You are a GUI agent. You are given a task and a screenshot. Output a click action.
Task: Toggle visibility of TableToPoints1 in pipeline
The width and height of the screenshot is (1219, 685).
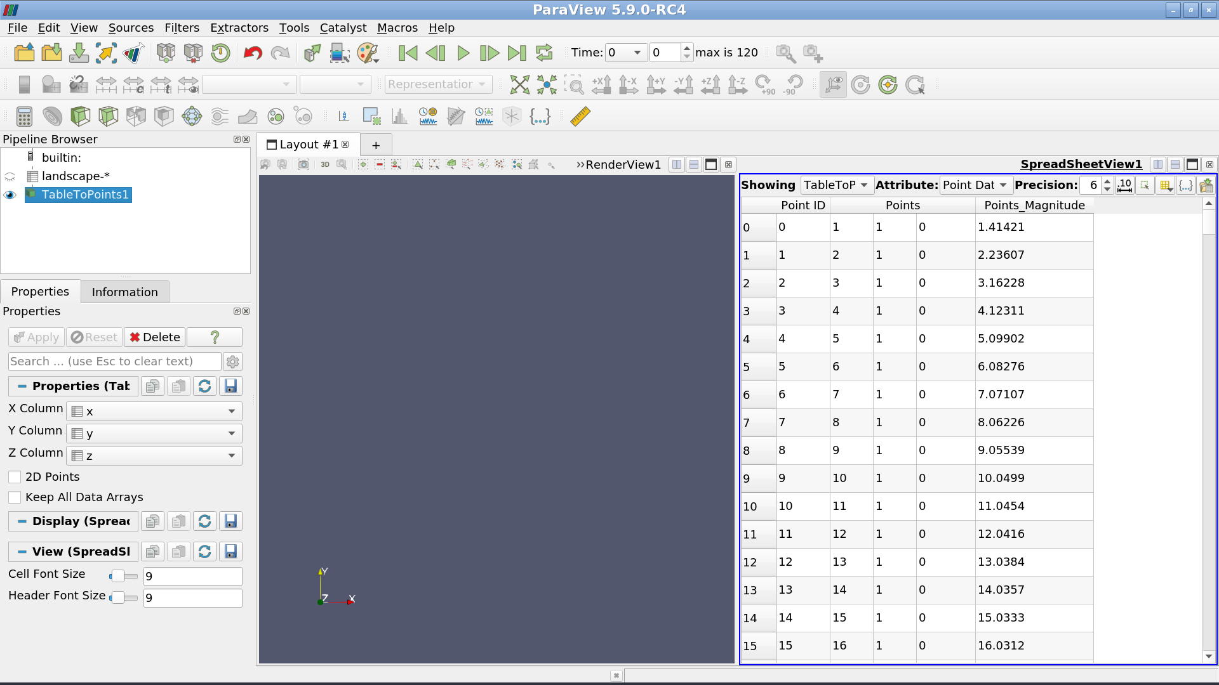pos(10,195)
